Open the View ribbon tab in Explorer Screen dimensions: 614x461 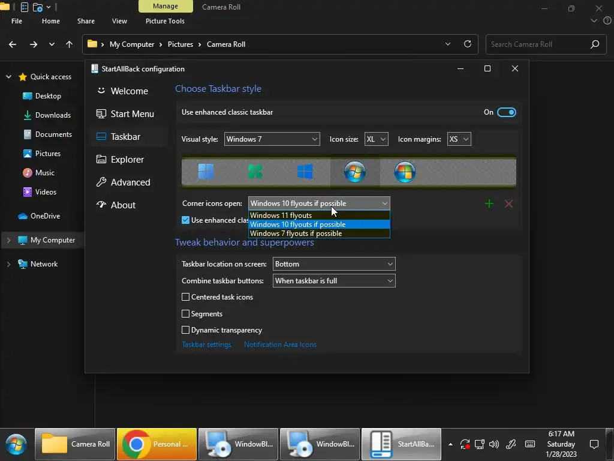(119, 21)
